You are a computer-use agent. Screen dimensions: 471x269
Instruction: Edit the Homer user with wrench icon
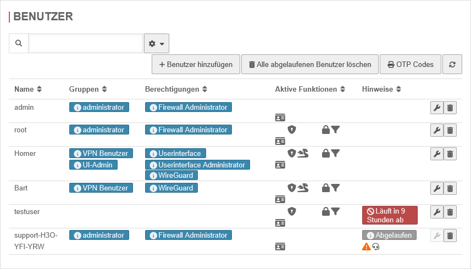click(436, 154)
